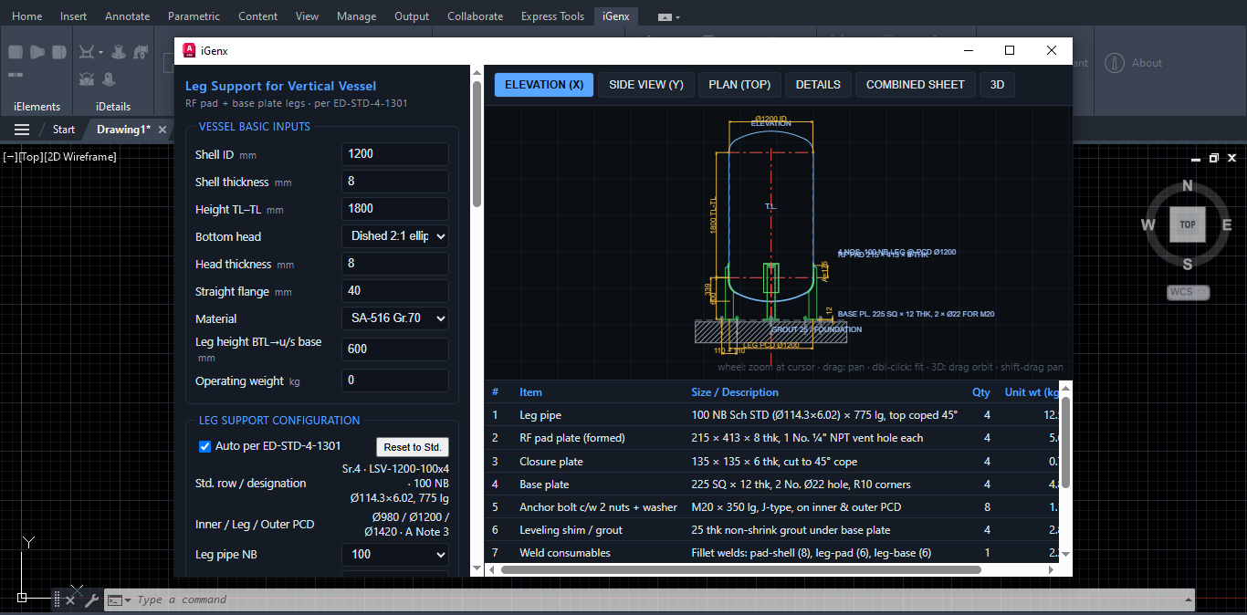Click the Anchor bolt c/w 2 nuts row
This screenshot has width=1247, height=615.
[774, 507]
